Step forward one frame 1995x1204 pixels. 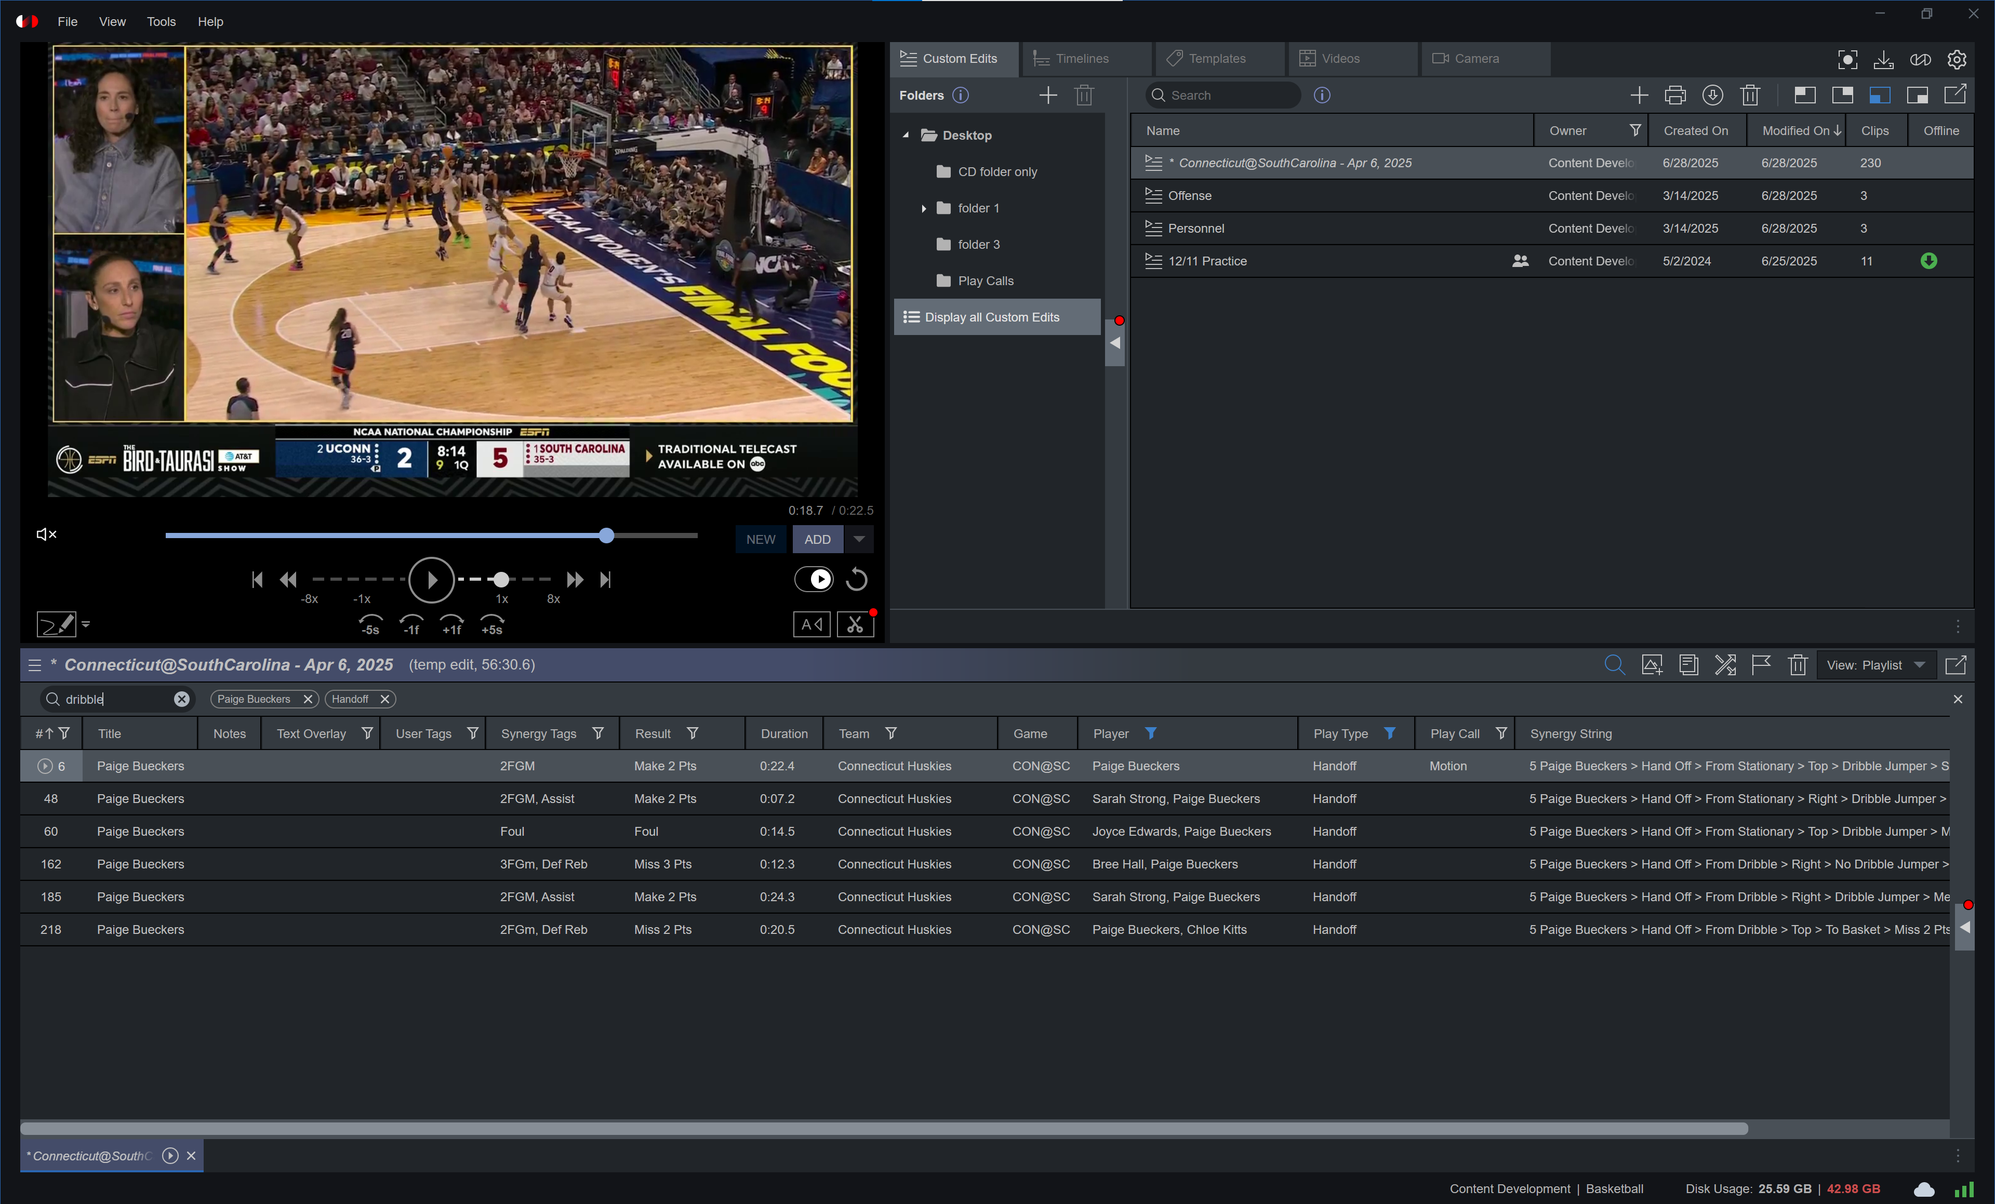451,624
